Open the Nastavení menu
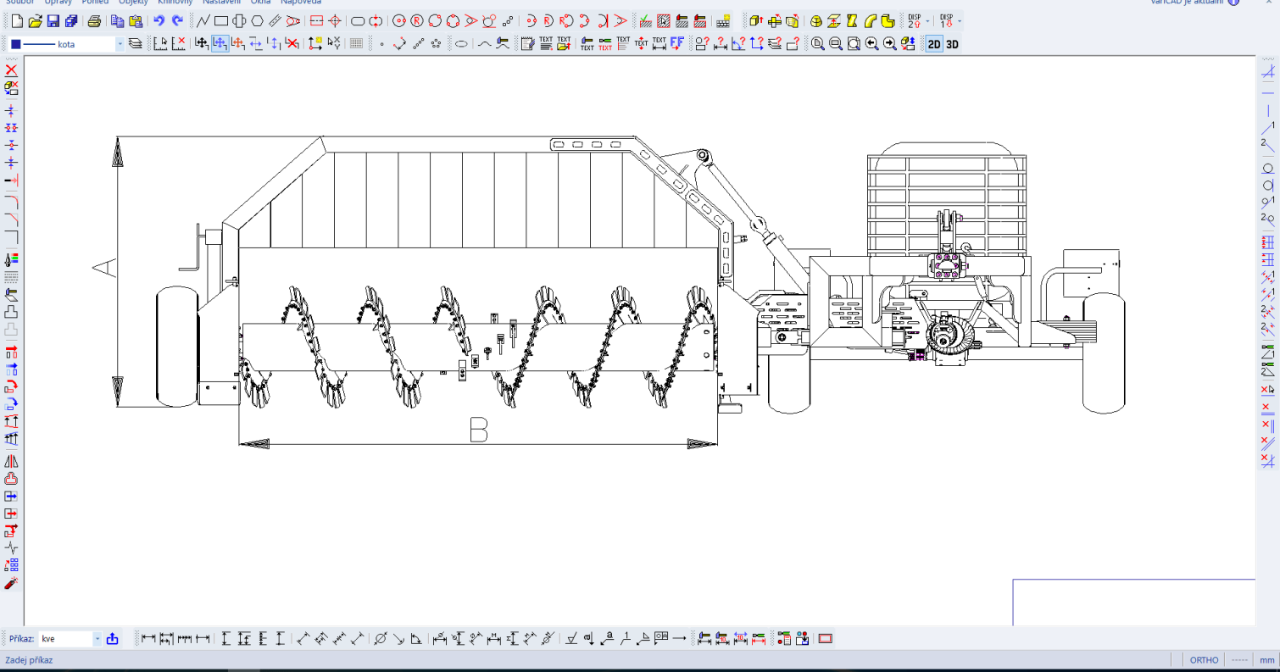Viewport: 1280px width, 672px height. point(222,3)
